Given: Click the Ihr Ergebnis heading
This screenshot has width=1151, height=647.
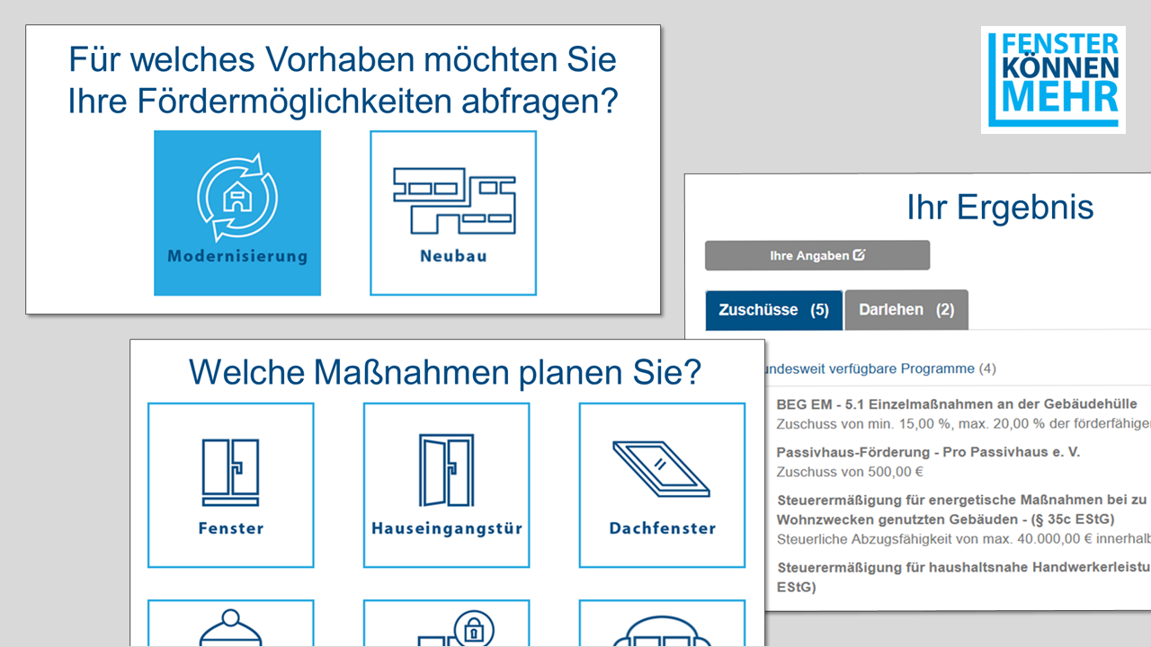Looking at the screenshot, I should [999, 208].
